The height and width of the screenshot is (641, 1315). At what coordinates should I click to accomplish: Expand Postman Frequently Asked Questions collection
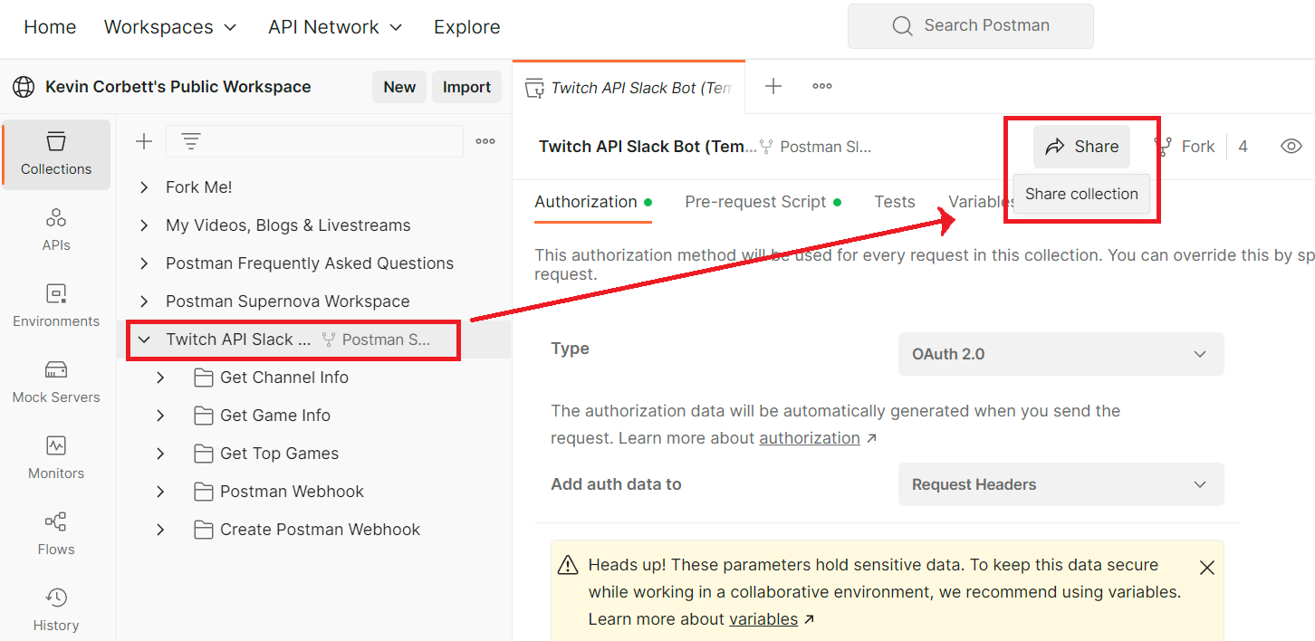pos(143,263)
